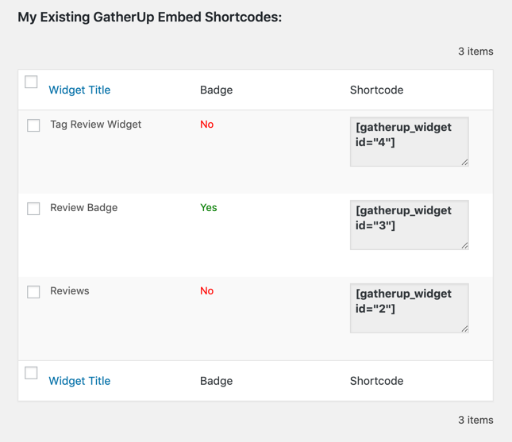Click the footer Widget Title sort link
Image resolution: width=512 pixels, height=442 pixels.
click(x=79, y=381)
